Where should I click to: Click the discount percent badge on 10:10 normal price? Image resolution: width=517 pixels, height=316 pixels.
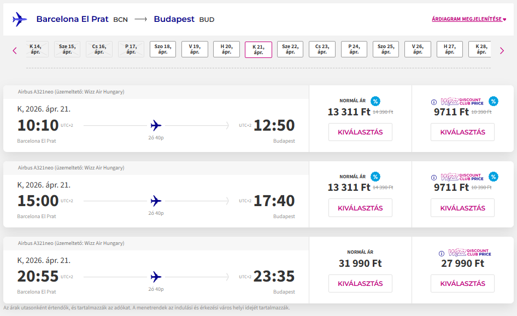375,101
